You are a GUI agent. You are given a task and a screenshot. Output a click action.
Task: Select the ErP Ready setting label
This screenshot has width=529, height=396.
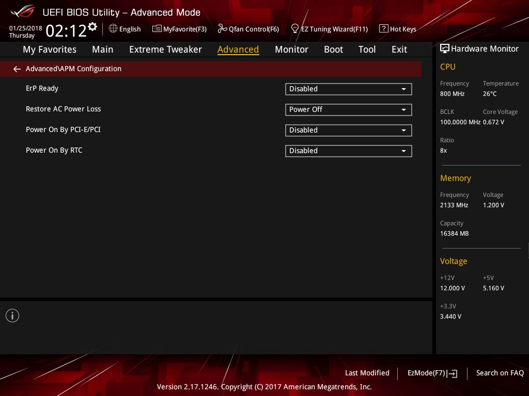pyautogui.click(x=42, y=88)
